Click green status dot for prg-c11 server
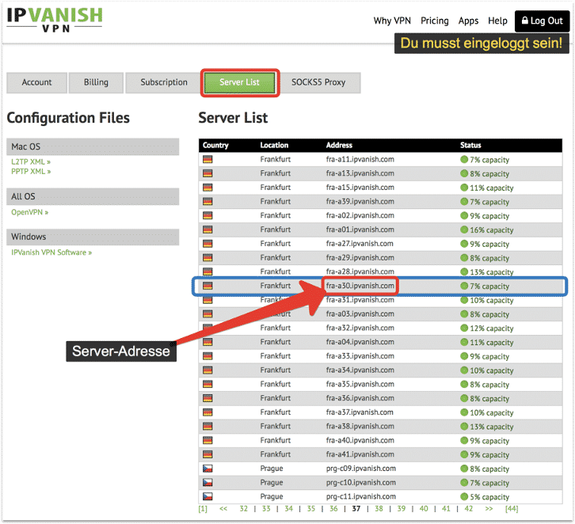The image size is (575, 524). point(465,497)
